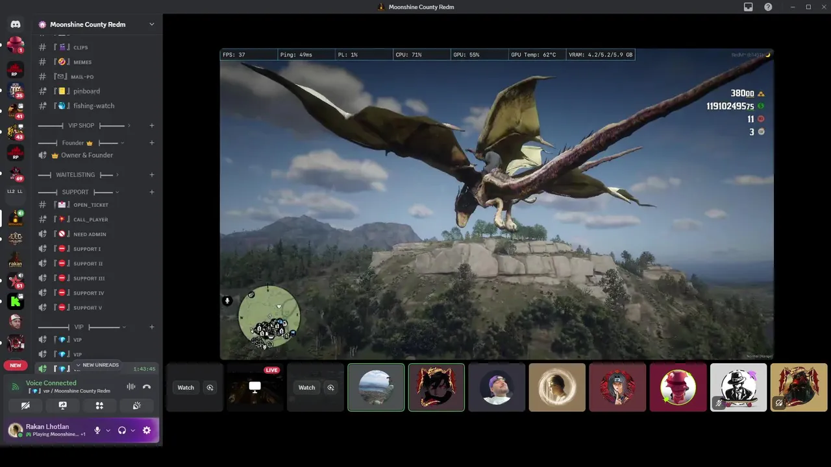Collapse the VIP category
The height and width of the screenshot is (467, 831).
(x=81, y=327)
